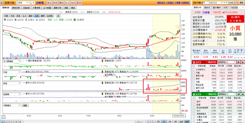Viewport: 245px width, 123px height.
Task: Tick the select-all checkbox in the 買方15 header
Action: (x=194, y=66)
